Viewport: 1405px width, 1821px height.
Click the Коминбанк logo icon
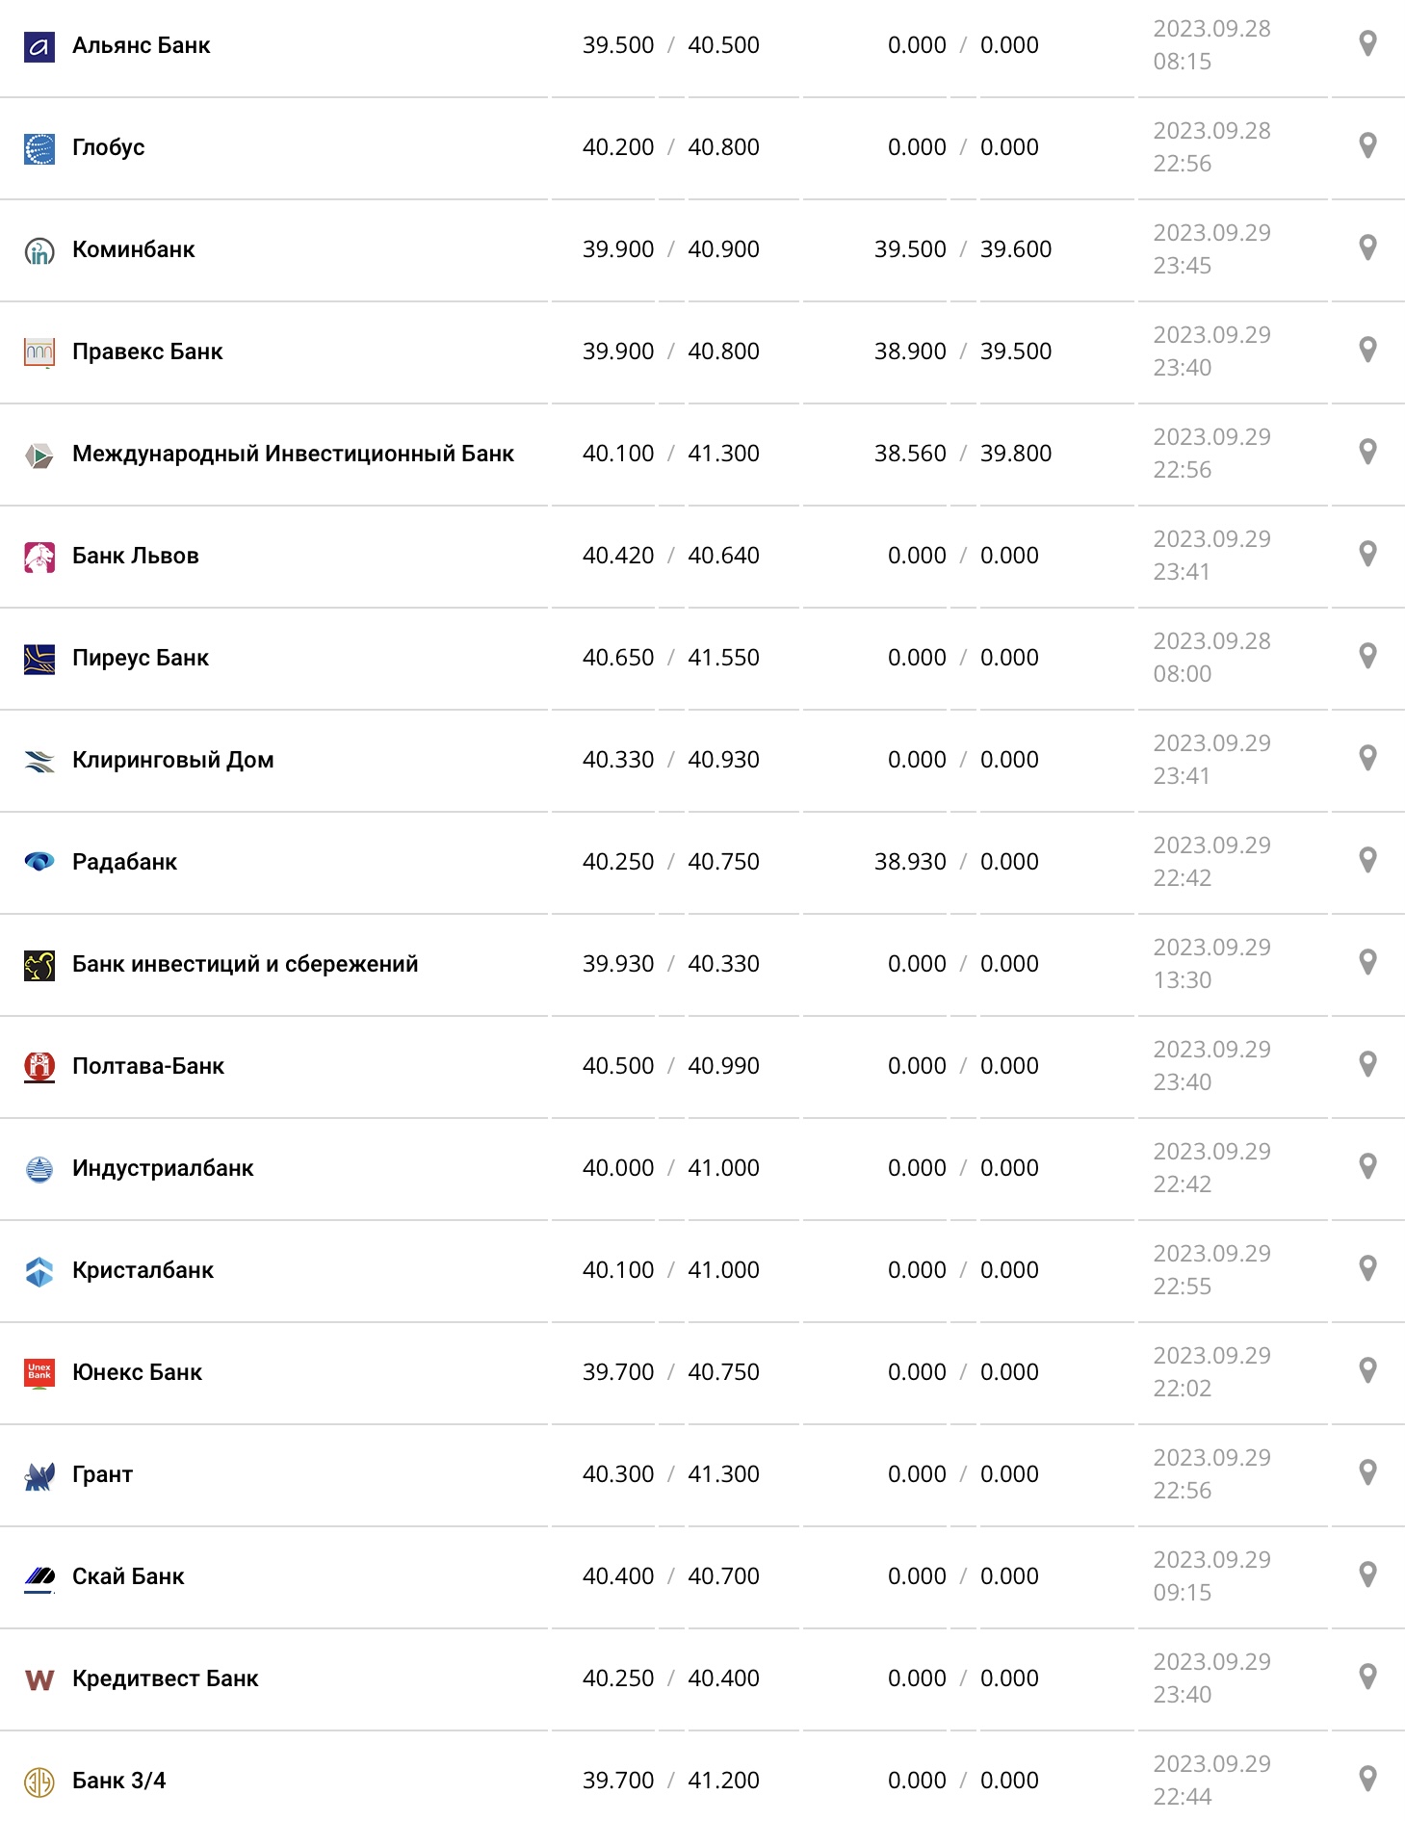[39, 250]
